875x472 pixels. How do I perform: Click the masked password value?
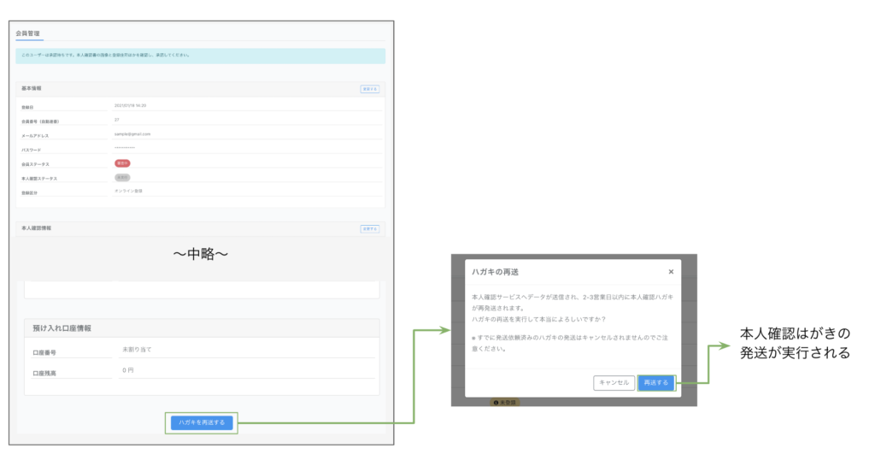tap(125, 148)
